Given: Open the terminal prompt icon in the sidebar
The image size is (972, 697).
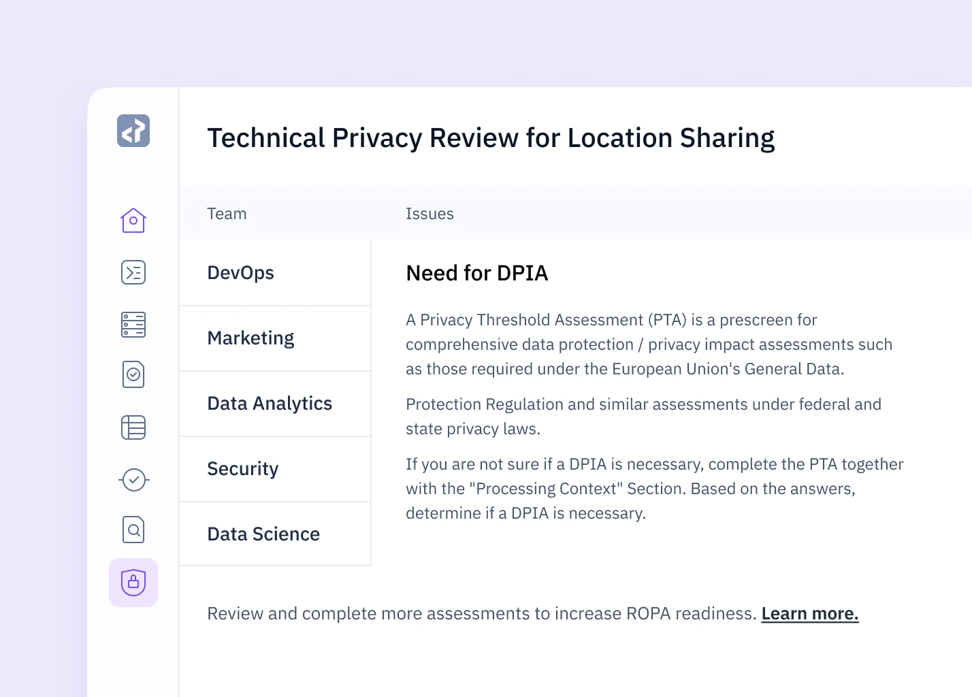Looking at the screenshot, I should tap(133, 272).
